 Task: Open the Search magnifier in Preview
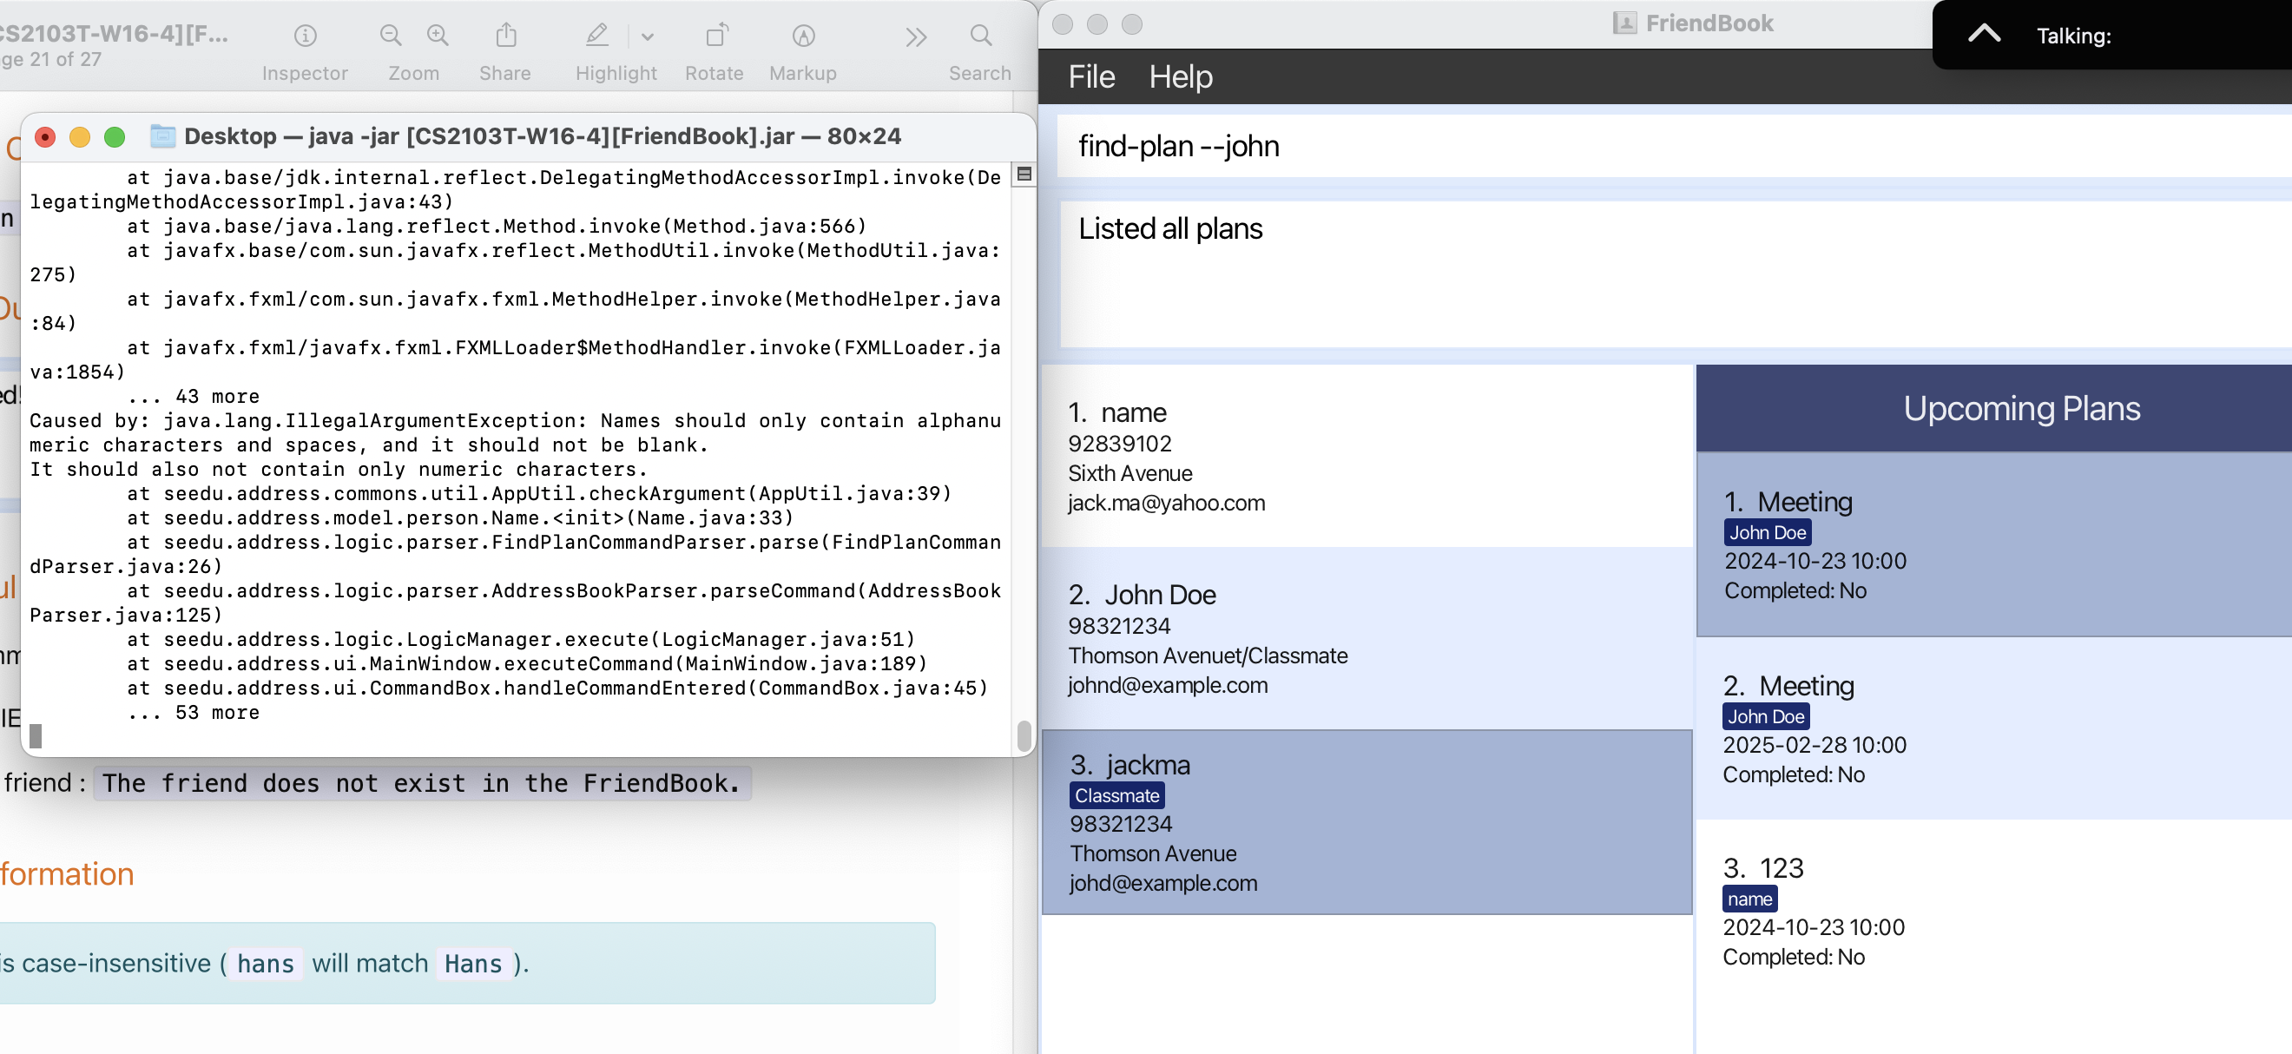[x=979, y=36]
